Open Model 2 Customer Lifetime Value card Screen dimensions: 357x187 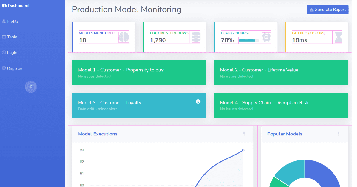point(281,73)
